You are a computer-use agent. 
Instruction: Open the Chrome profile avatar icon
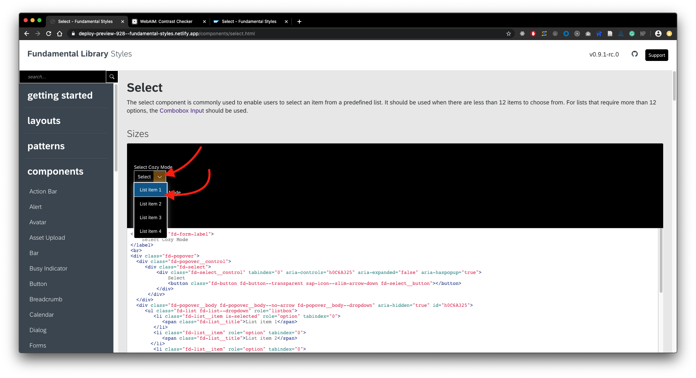click(x=658, y=34)
